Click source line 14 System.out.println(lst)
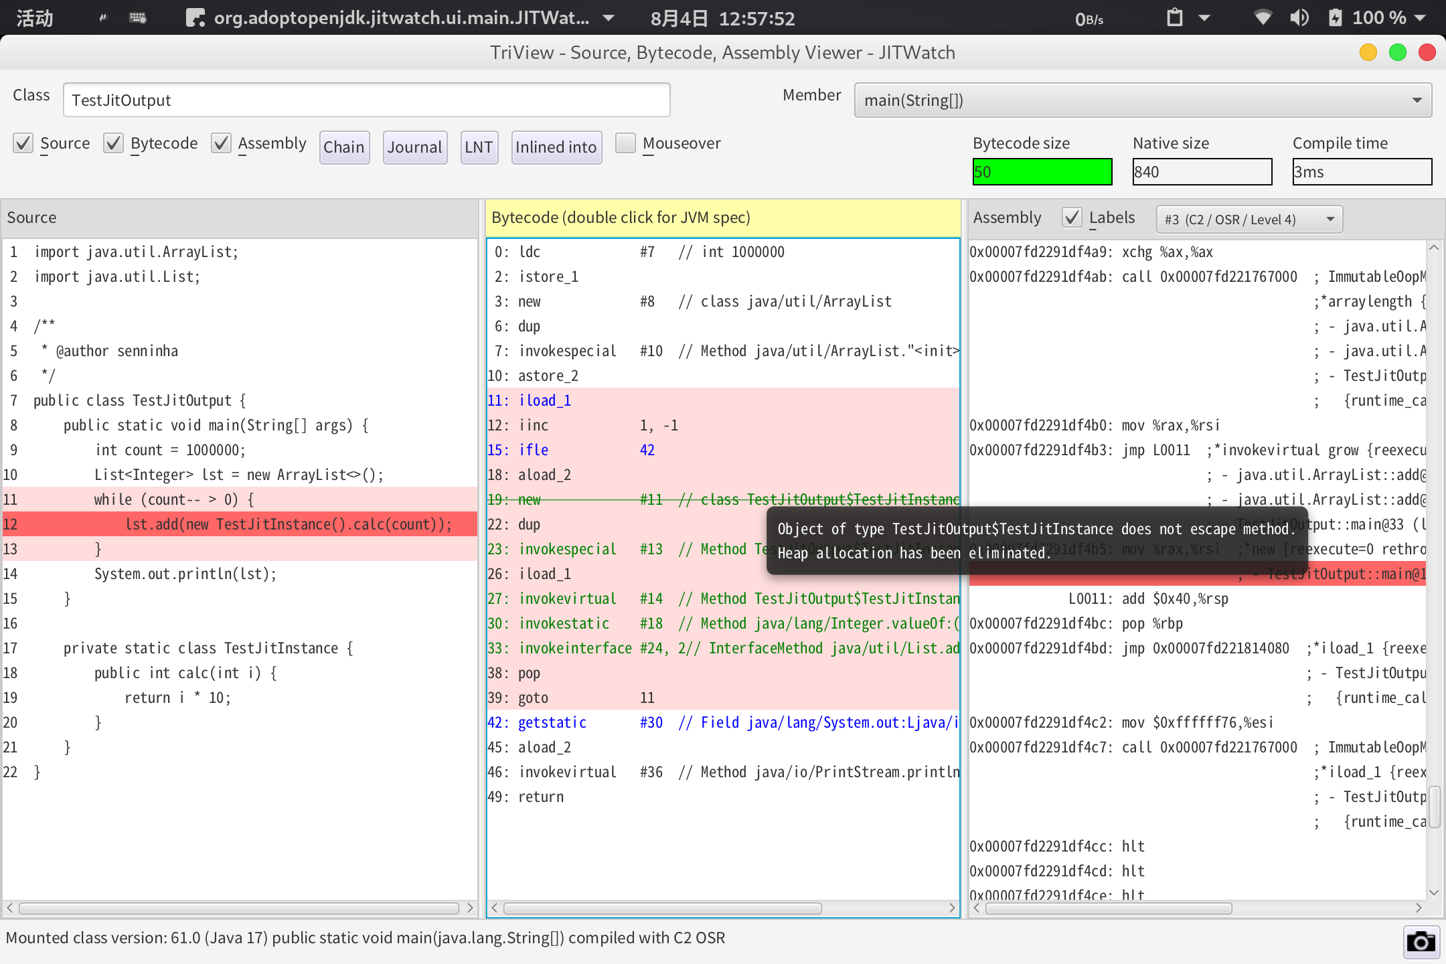The height and width of the screenshot is (964, 1446). tap(240, 574)
